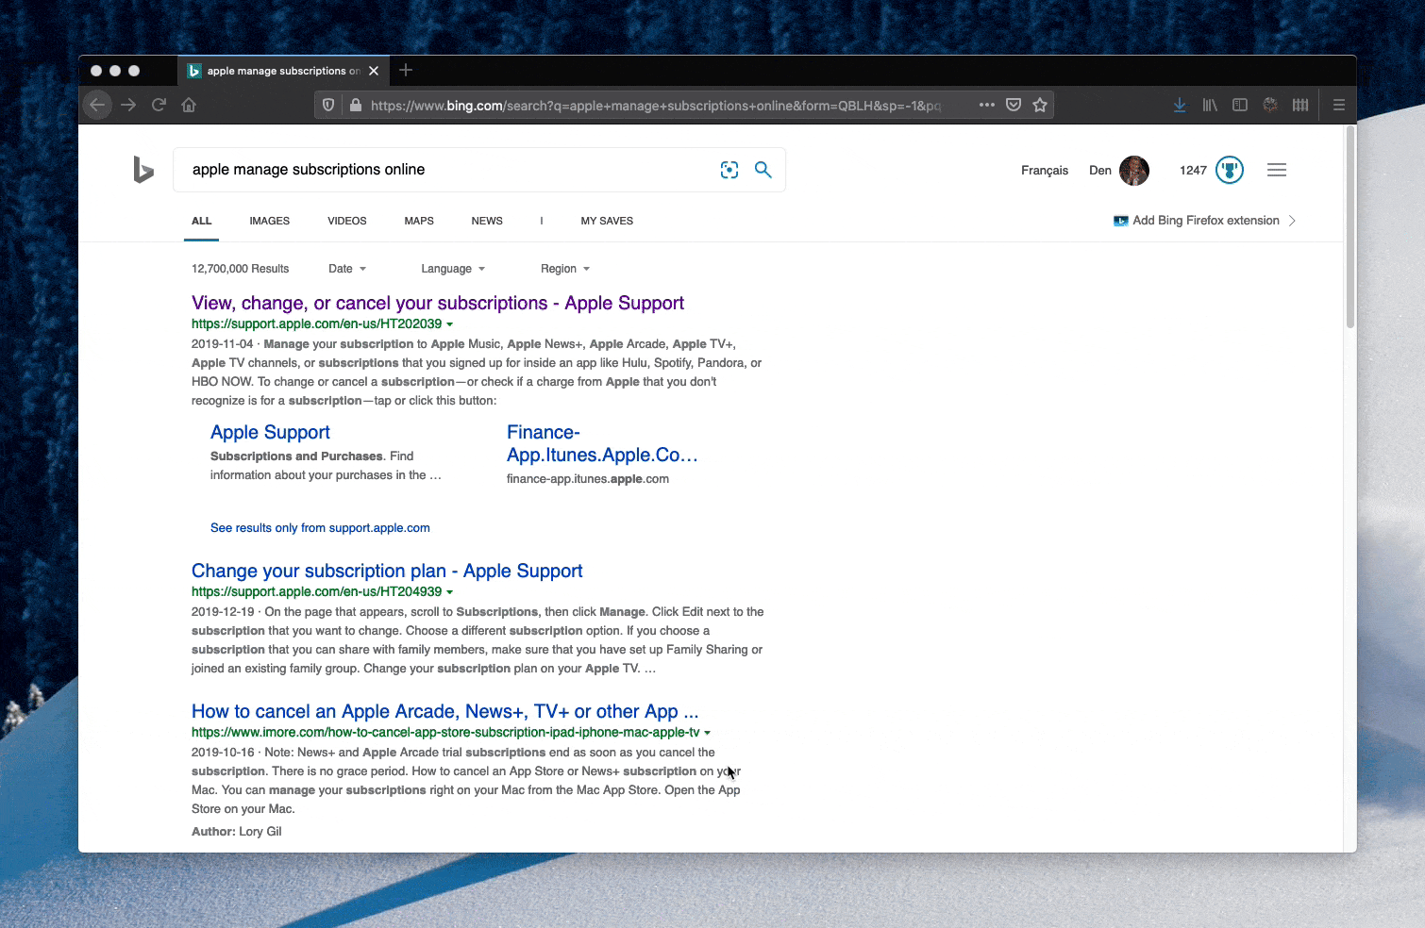Switch language to Français
The width and height of the screenshot is (1425, 928).
1045,171
